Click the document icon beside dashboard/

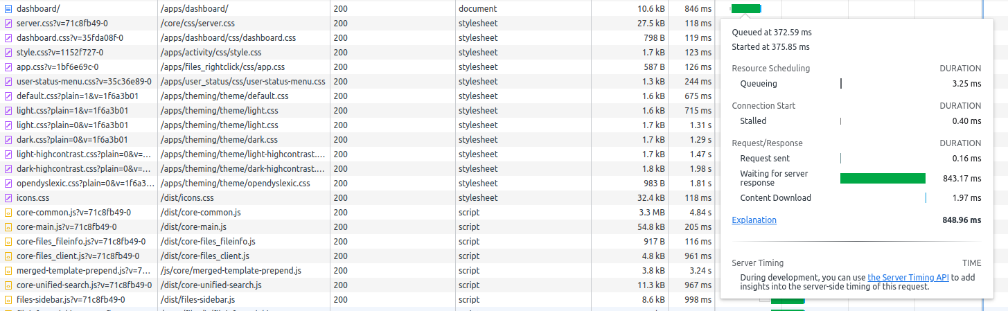(8, 8)
